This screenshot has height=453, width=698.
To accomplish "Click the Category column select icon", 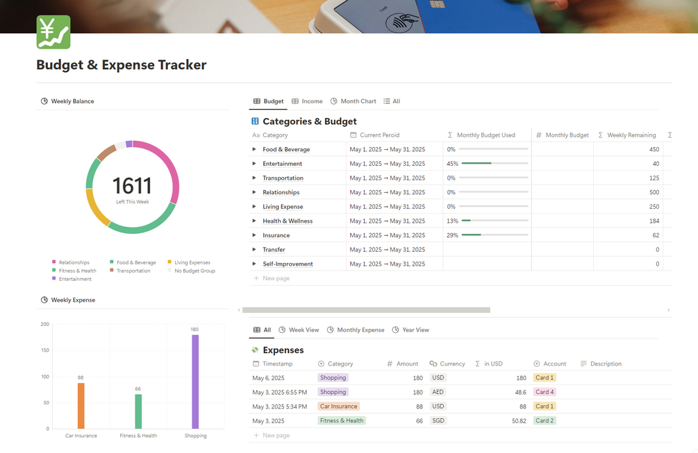I will (321, 364).
